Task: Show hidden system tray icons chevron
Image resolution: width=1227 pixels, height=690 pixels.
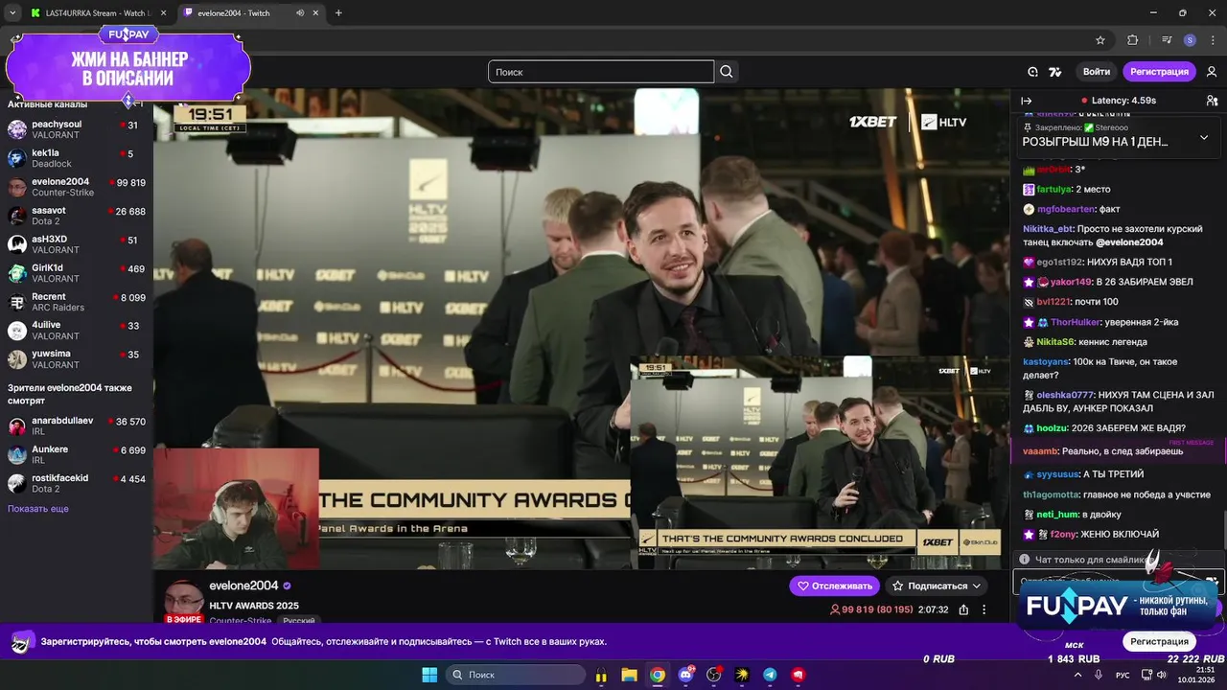Action: pyautogui.click(x=1077, y=675)
